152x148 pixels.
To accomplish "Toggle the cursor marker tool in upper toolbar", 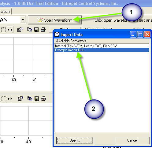I will [10, 30].
